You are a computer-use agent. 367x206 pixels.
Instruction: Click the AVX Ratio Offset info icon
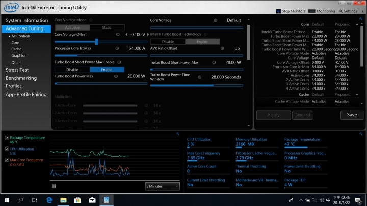pos(222,48)
